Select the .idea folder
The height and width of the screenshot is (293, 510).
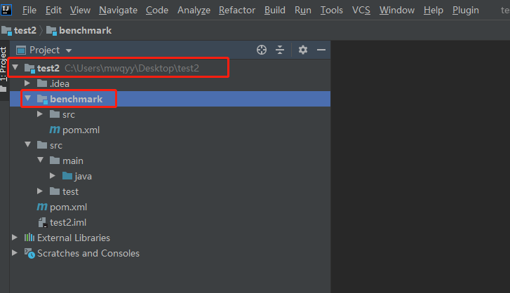(x=60, y=83)
